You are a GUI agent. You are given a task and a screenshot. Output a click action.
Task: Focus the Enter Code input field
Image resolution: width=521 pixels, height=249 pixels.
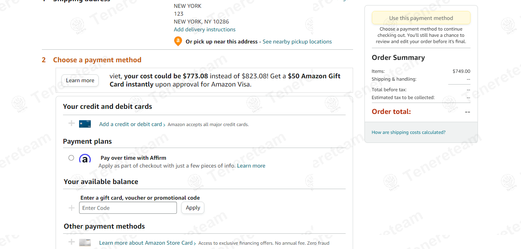(128, 208)
